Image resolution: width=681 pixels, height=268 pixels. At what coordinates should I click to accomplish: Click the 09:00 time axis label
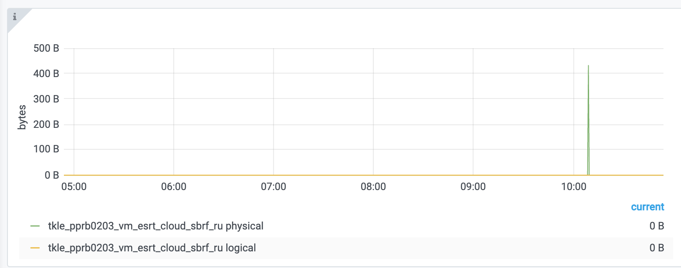click(x=473, y=187)
